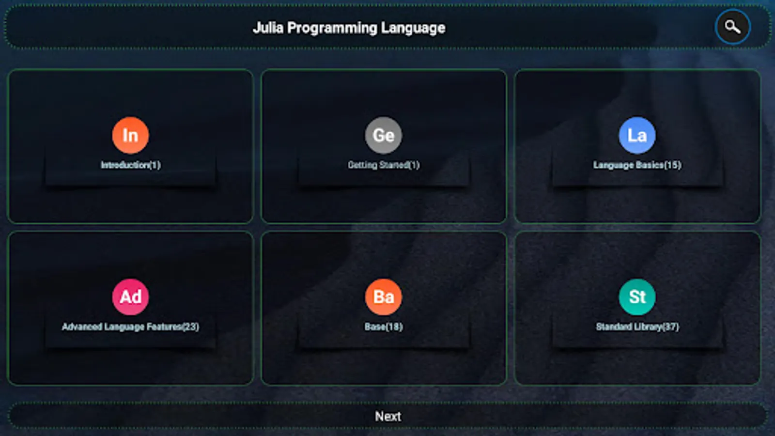
Task: Select the orange Ba element icon
Action: click(384, 297)
